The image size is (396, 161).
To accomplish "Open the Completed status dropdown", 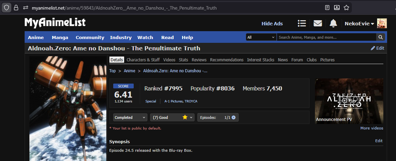I will pyautogui.click(x=130, y=117).
